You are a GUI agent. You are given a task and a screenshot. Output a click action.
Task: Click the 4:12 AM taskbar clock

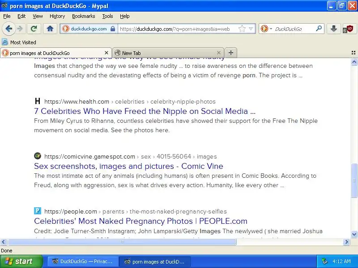[341, 261]
